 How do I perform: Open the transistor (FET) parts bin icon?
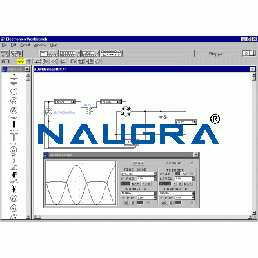[38, 61]
